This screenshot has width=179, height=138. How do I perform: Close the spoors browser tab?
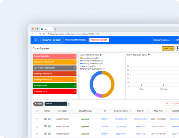tap(51, 29)
